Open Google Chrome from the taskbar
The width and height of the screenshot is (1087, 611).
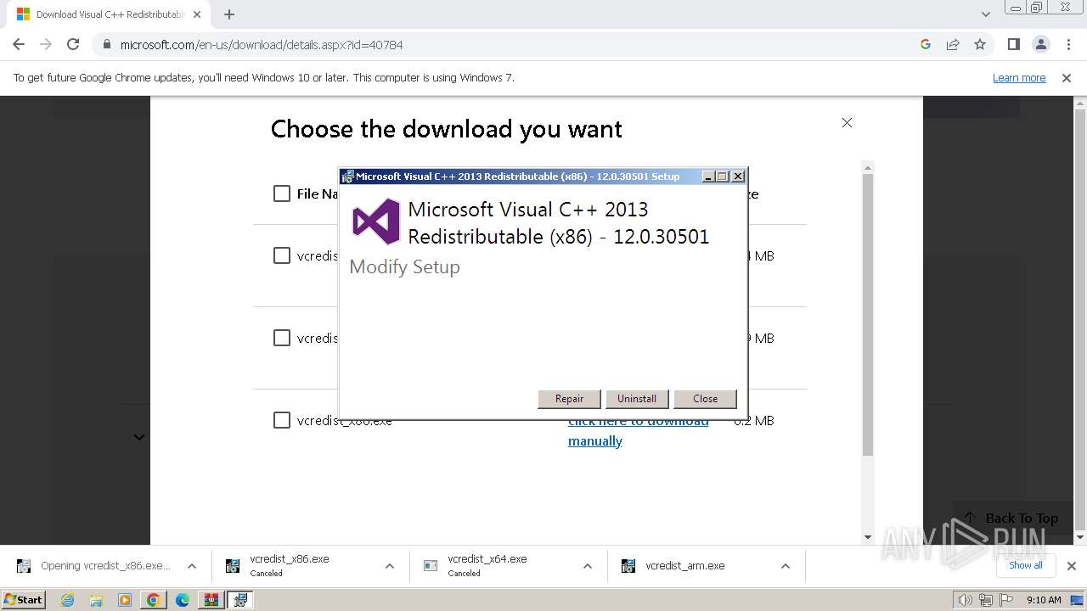(154, 600)
